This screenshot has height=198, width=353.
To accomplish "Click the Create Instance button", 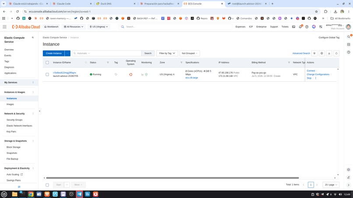I will 53,53.
